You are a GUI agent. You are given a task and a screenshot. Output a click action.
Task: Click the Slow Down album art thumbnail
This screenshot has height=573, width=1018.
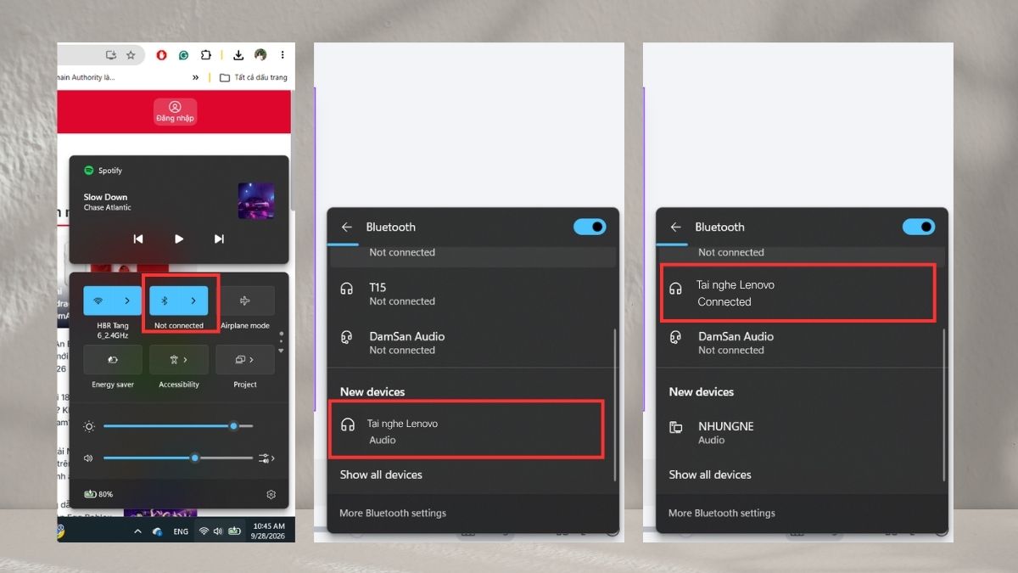click(255, 201)
